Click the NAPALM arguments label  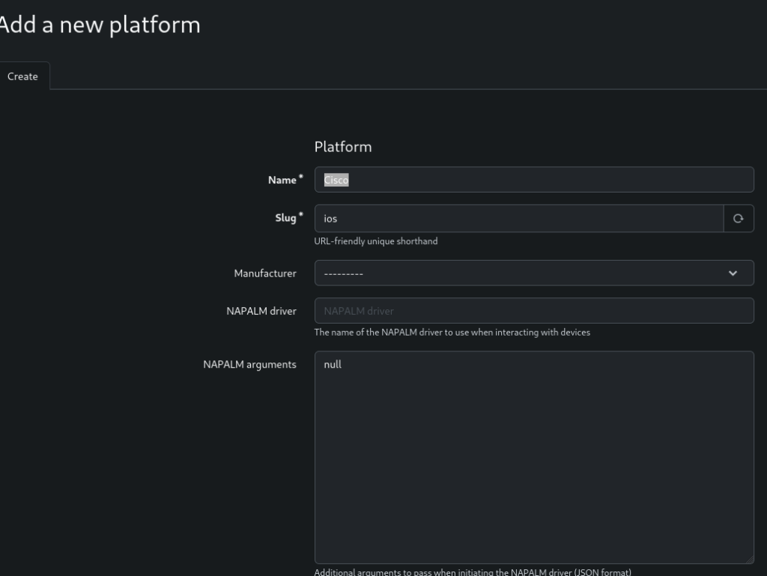coord(249,365)
